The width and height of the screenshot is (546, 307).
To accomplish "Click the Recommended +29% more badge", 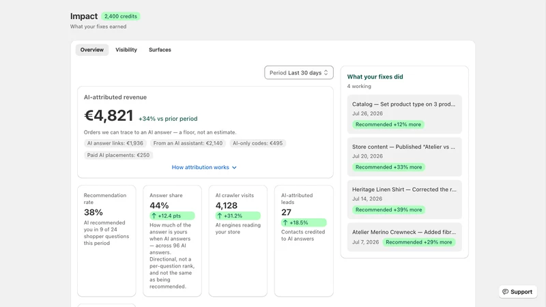I will (418, 242).
